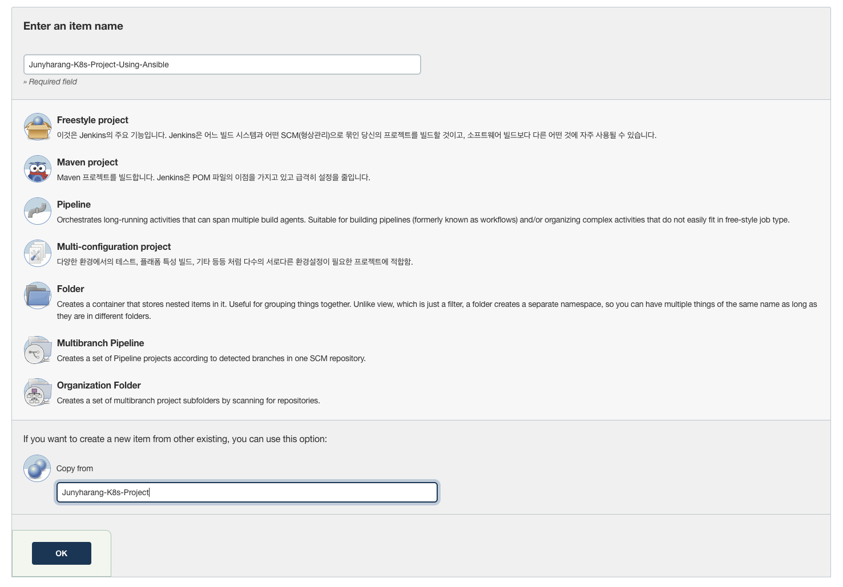Pick the Multi-configuration project icon
Image resolution: width=843 pixels, height=587 pixels.
[x=38, y=253]
